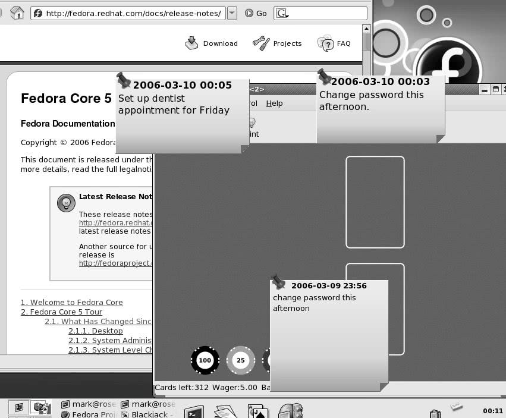Select the 100 wager chip
The height and width of the screenshot is (418, 506).
click(205, 360)
